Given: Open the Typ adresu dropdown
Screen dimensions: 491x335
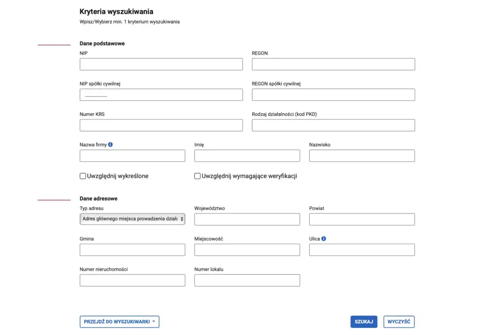Looking at the screenshot, I should click(x=132, y=219).
